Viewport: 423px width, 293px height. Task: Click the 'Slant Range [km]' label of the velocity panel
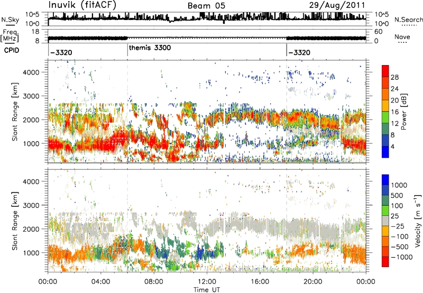coord(15,221)
